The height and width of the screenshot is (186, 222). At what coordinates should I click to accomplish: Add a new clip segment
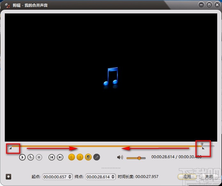(x=88, y=157)
